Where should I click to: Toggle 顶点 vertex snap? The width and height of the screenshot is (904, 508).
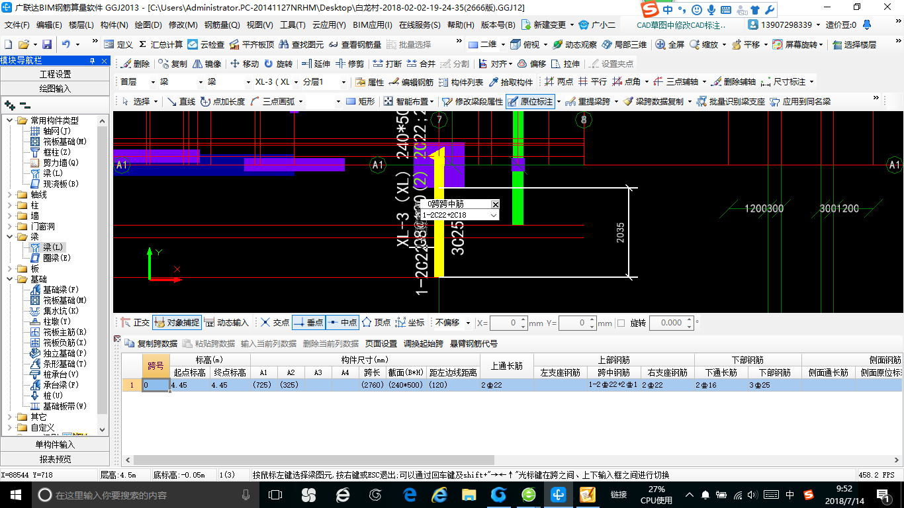(376, 323)
